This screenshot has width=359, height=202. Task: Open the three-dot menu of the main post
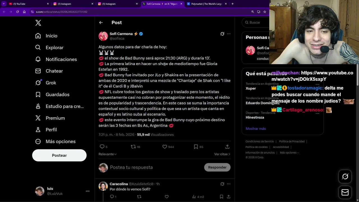coord(229,34)
